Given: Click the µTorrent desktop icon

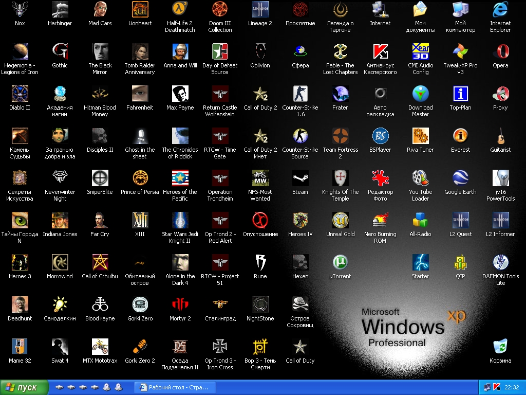Looking at the screenshot, I should 340,263.
